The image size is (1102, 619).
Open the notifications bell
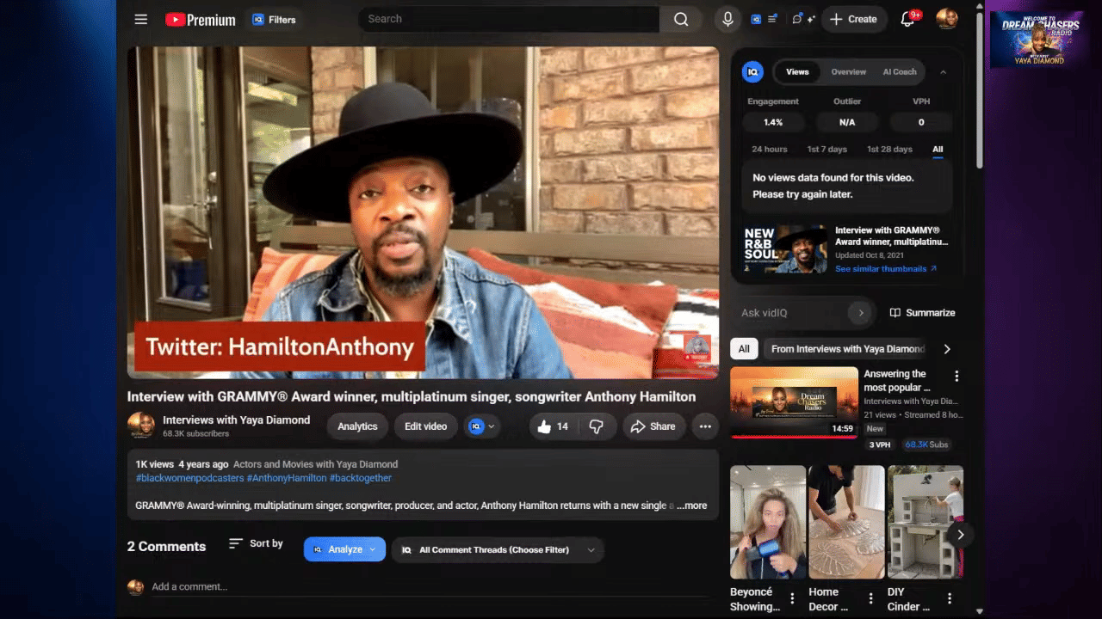click(907, 19)
